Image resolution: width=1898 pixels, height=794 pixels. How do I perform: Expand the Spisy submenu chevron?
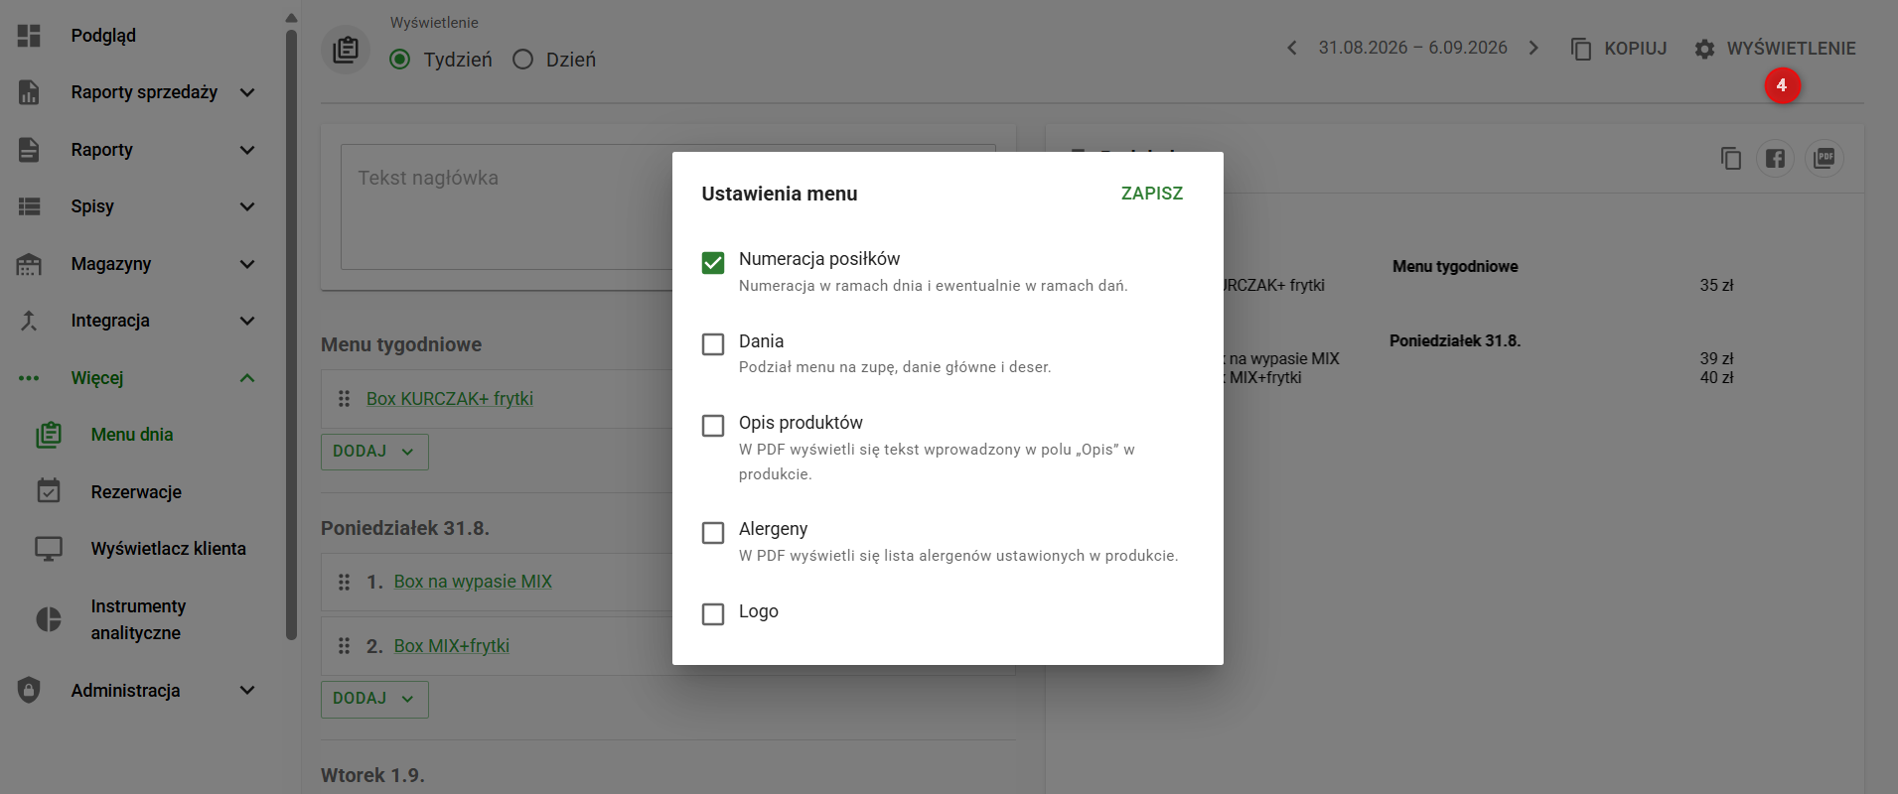[x=247, y=206]
